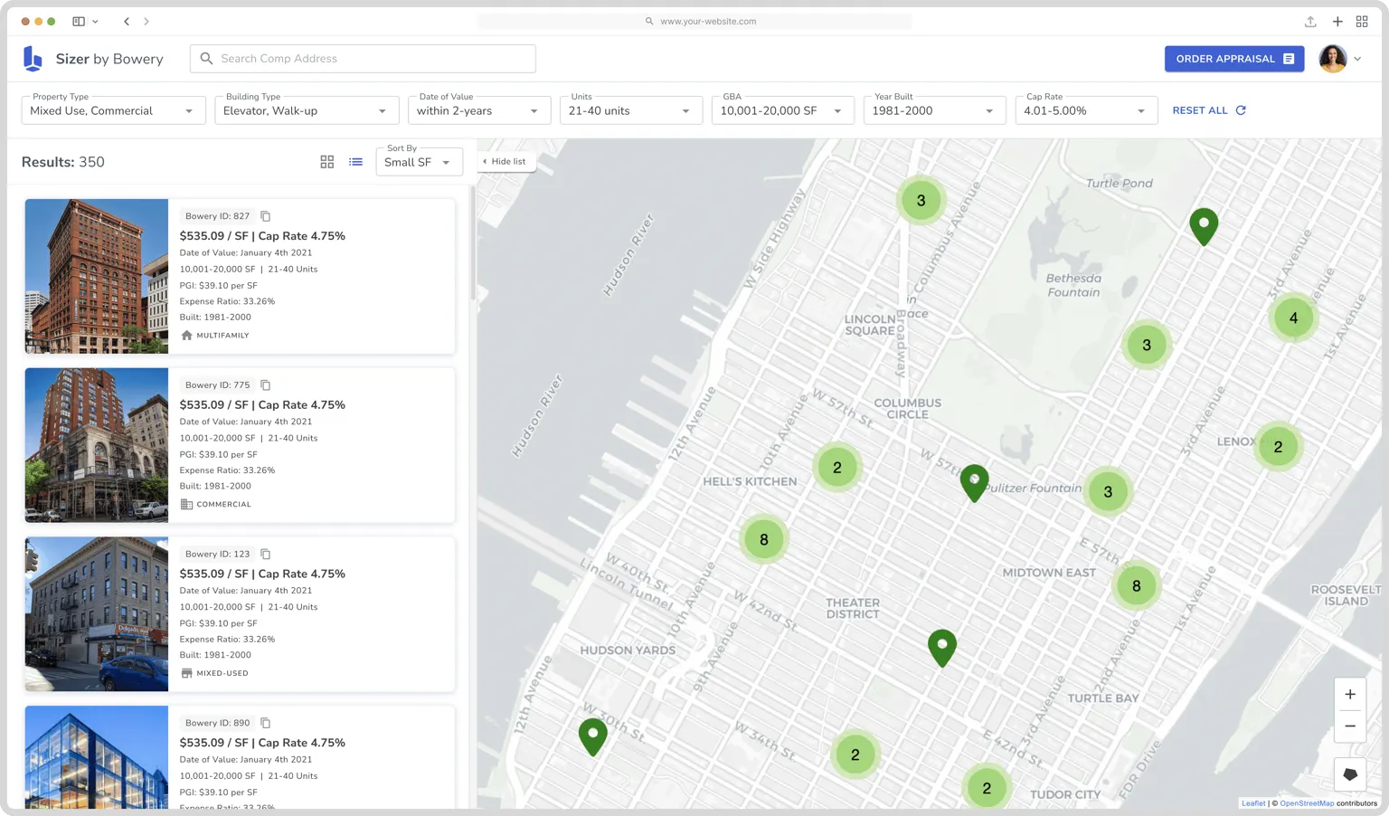Click the map pin near Turtle Pond
The height and width of the screenshot is (816, 1389).
[x=1204, y=226]
